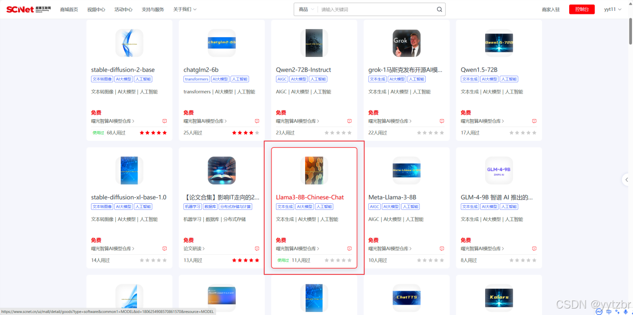Viewport: 633px width, 315px height.
Task: Click star rating on stable-diffusion-2-base card
Action: (x=153, y=133)
